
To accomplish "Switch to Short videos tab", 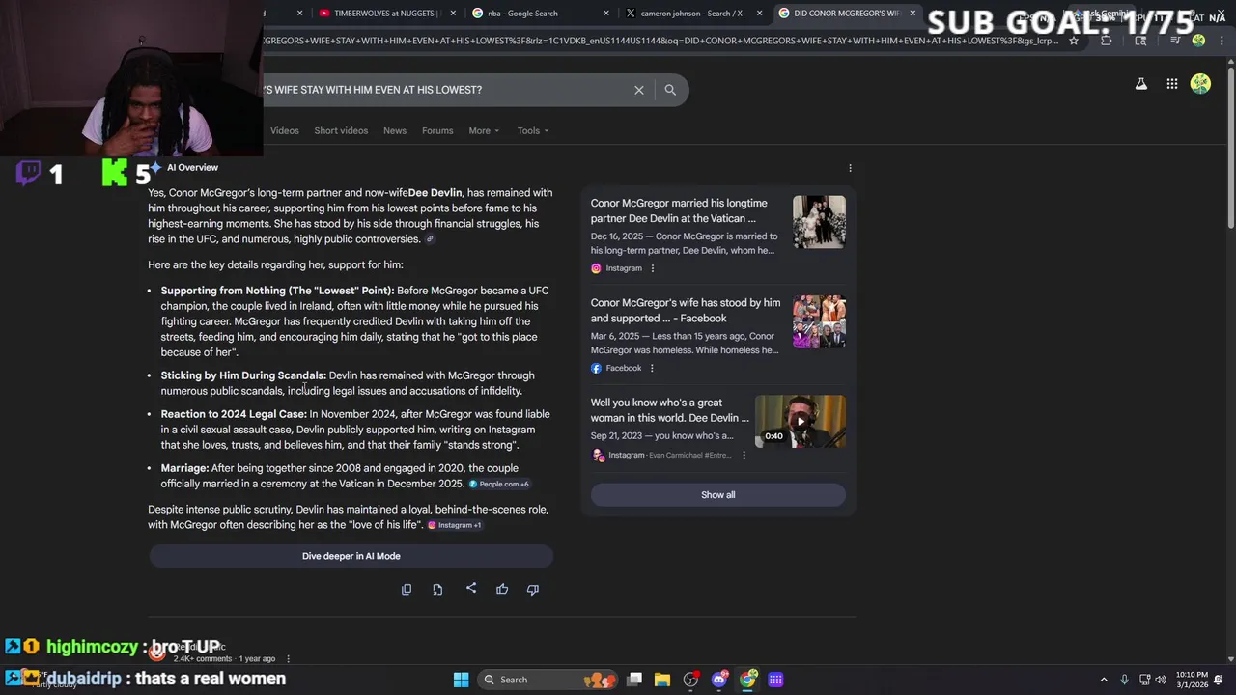I will pos(341,130).
